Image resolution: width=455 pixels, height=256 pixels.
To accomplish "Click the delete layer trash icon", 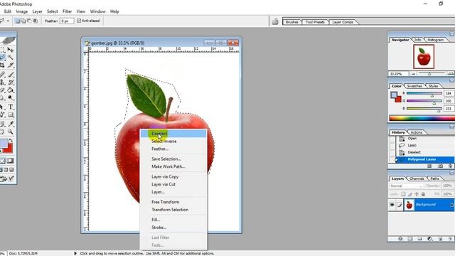I will pos(450,239).
